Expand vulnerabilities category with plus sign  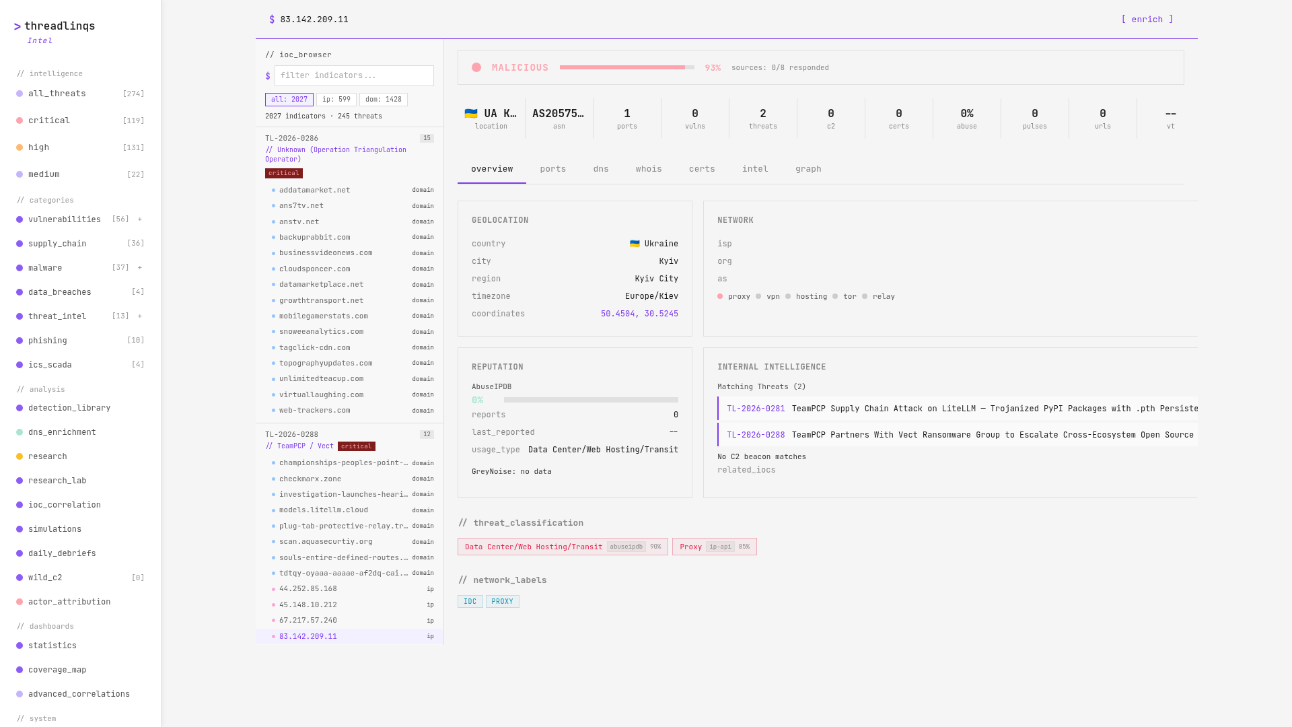pyautogui.click(x=140, y=219)
